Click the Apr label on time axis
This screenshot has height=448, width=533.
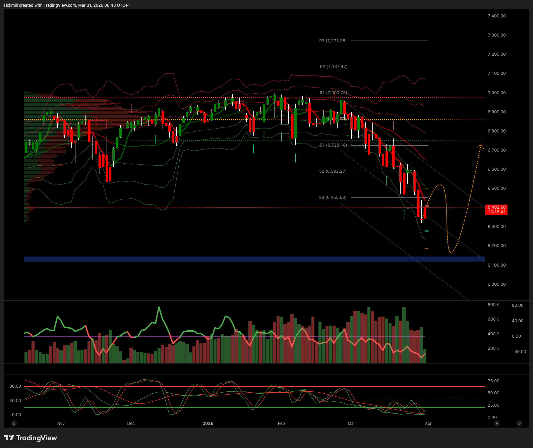428,423
